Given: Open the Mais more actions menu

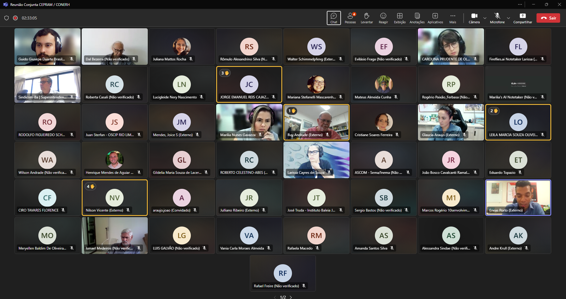Looking at the screenshot, I should [452, 18].
